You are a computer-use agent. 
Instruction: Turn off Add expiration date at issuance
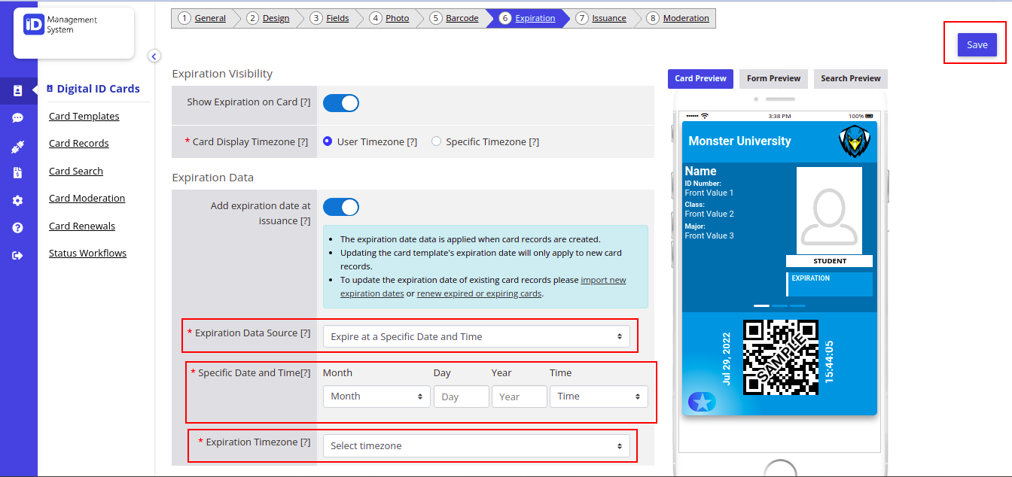tap(341, 207)
